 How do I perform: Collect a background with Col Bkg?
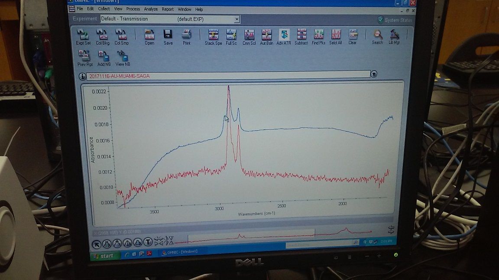pos(103,37)
